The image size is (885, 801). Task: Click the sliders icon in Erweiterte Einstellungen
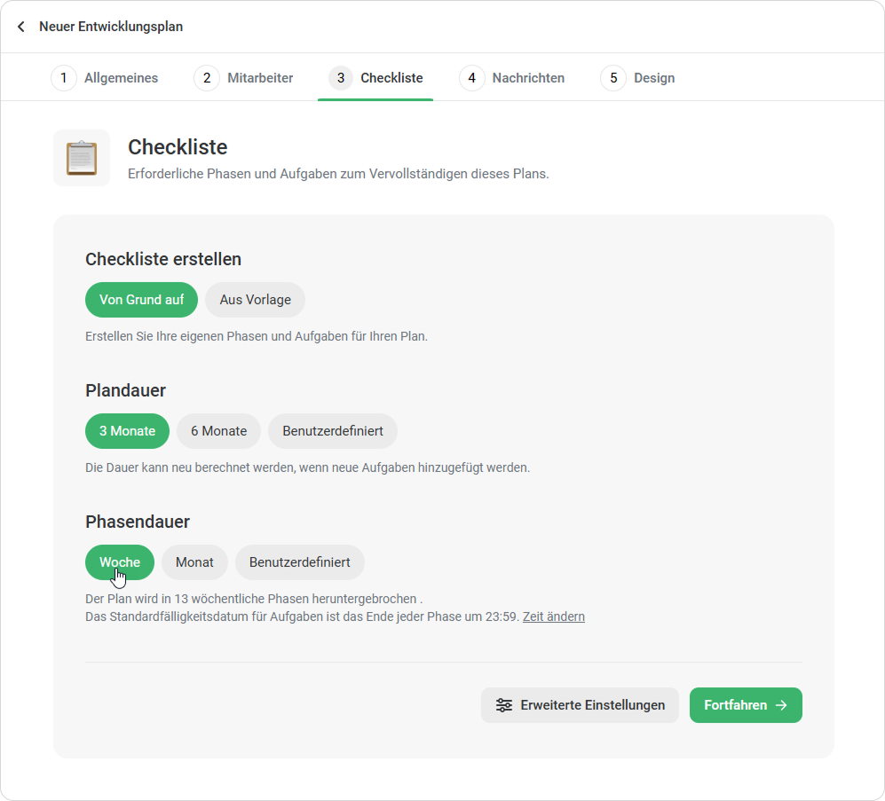pos(504,705)
